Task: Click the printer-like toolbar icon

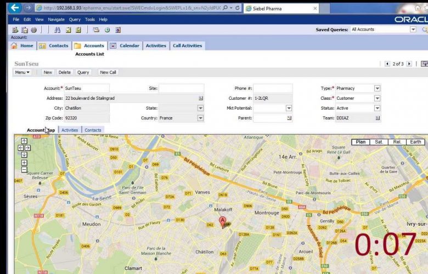Action: [96, 30]
